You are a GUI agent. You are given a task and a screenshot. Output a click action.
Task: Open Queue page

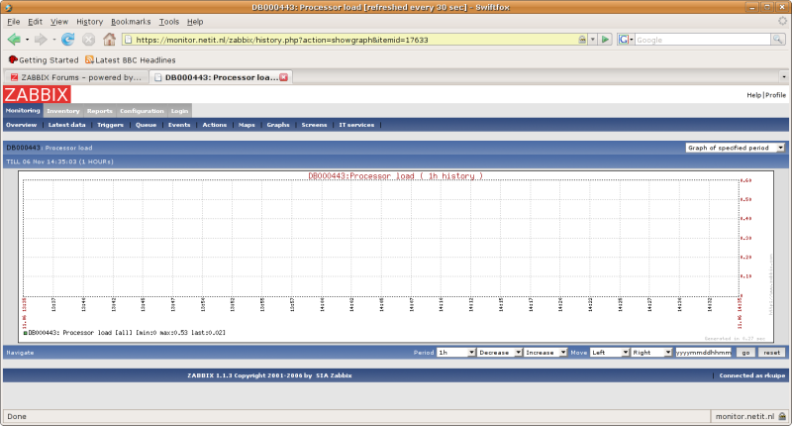(146, 125)
